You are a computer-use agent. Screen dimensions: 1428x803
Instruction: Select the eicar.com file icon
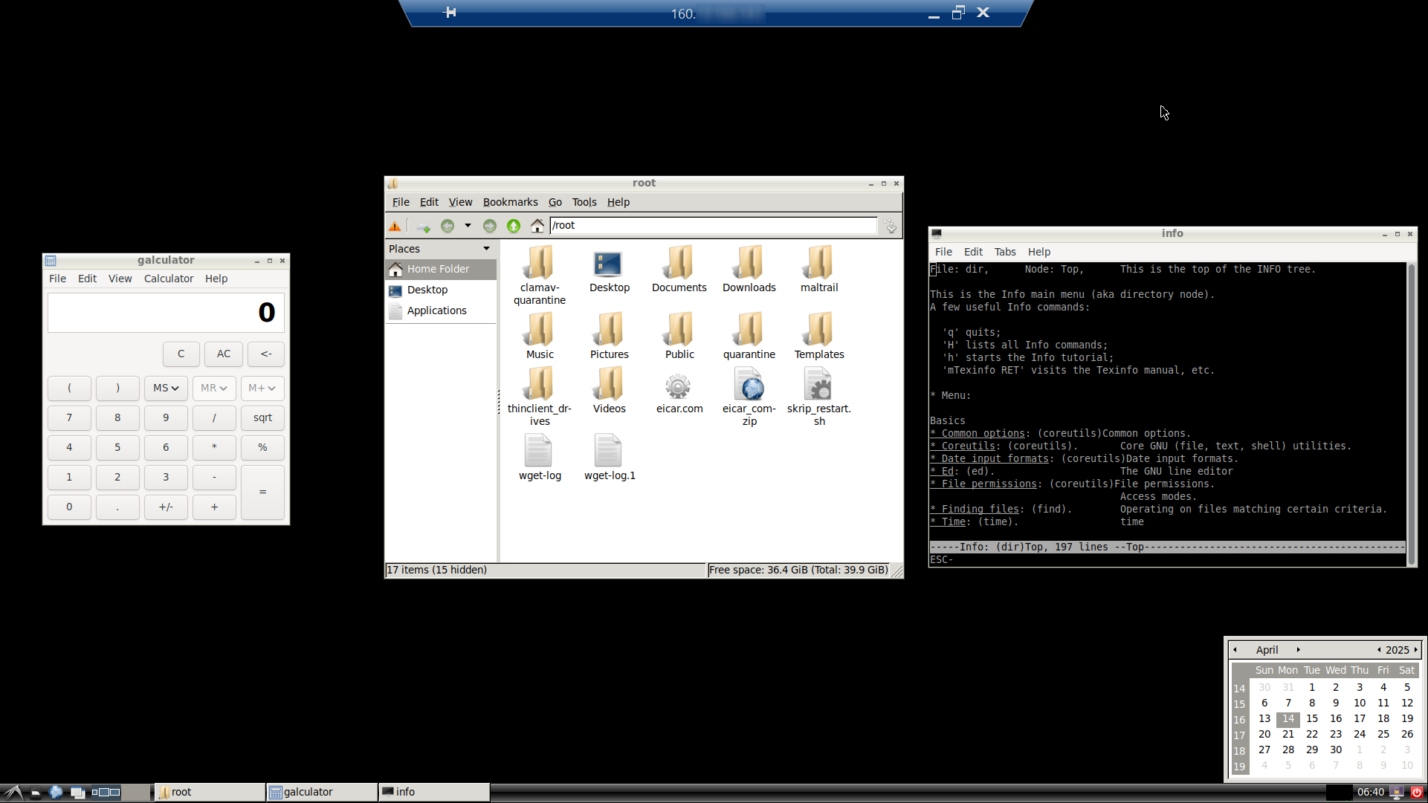tap(678, 386)
